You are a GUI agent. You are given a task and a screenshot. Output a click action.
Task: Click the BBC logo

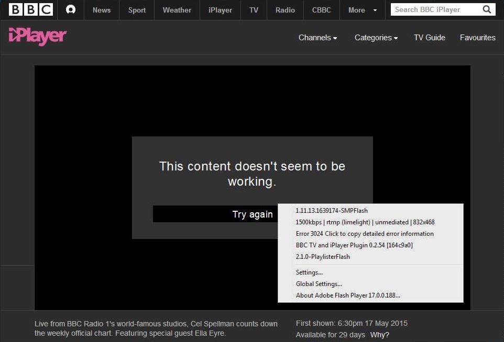(31, 10)
